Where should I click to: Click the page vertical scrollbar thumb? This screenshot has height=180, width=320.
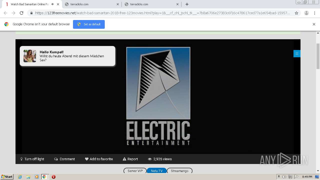(318, 56)
